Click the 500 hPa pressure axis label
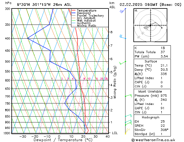Viewport: 184px width, 142px height. pyautogui.click(x=8, y=62)
